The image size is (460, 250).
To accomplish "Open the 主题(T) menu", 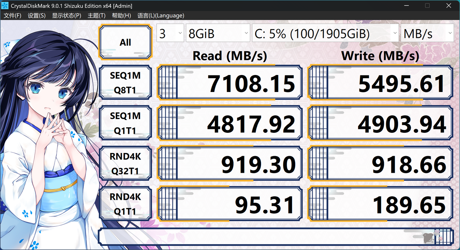I will point(96,16).
